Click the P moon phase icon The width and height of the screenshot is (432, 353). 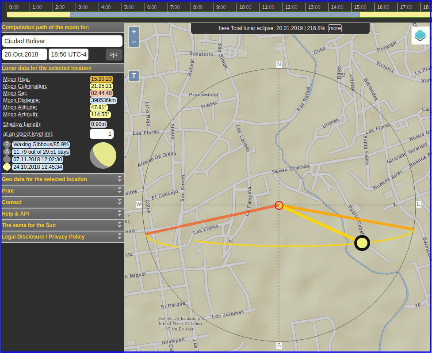[7, 144]
